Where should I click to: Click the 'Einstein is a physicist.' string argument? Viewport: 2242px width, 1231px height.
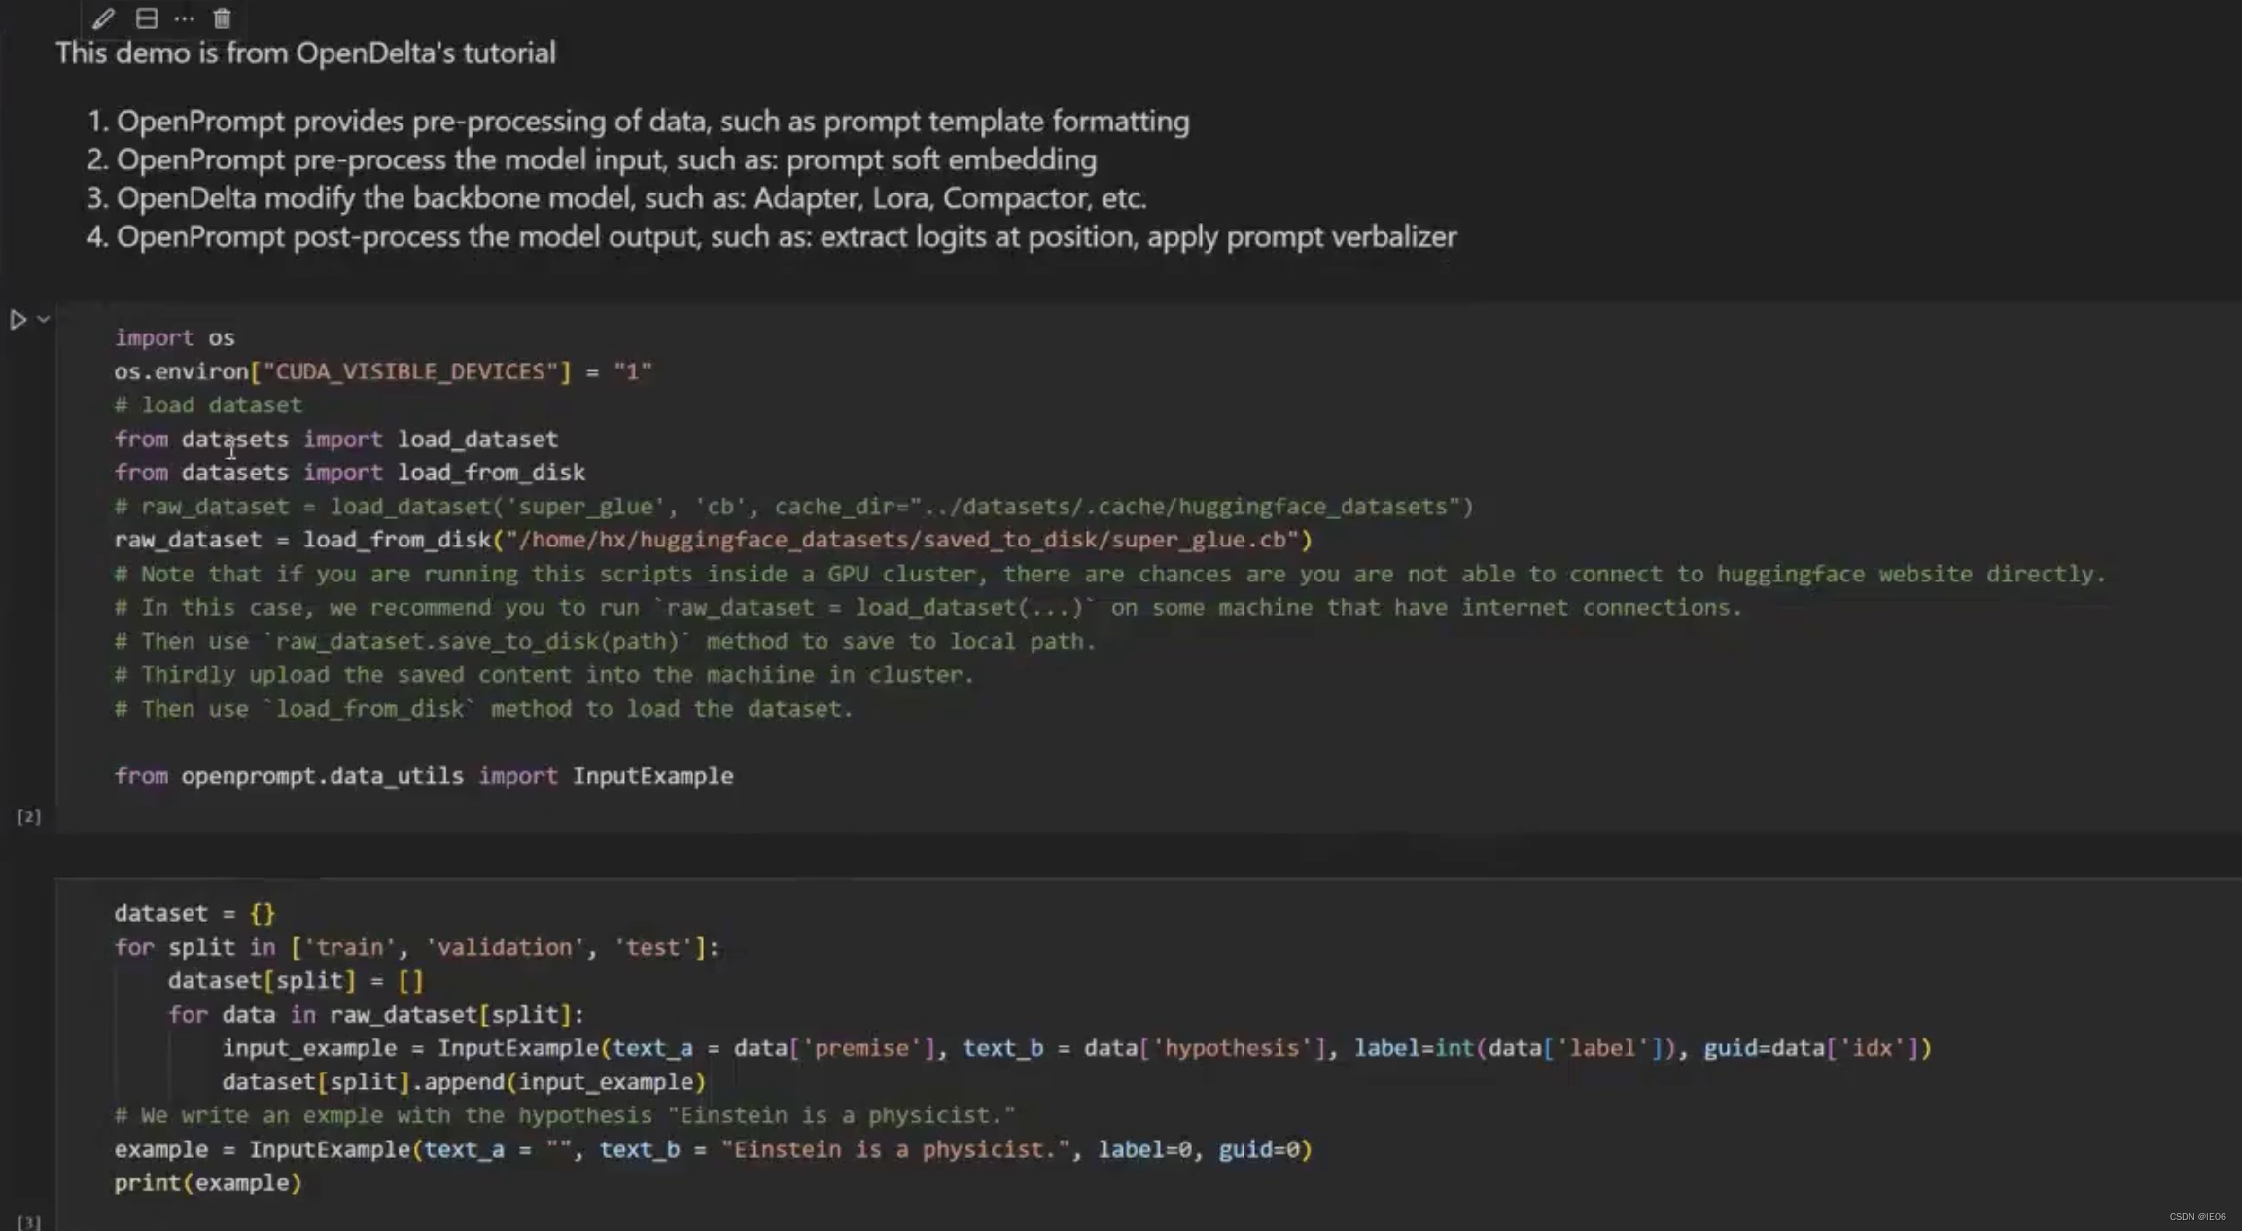click(x=894, y=1150)
